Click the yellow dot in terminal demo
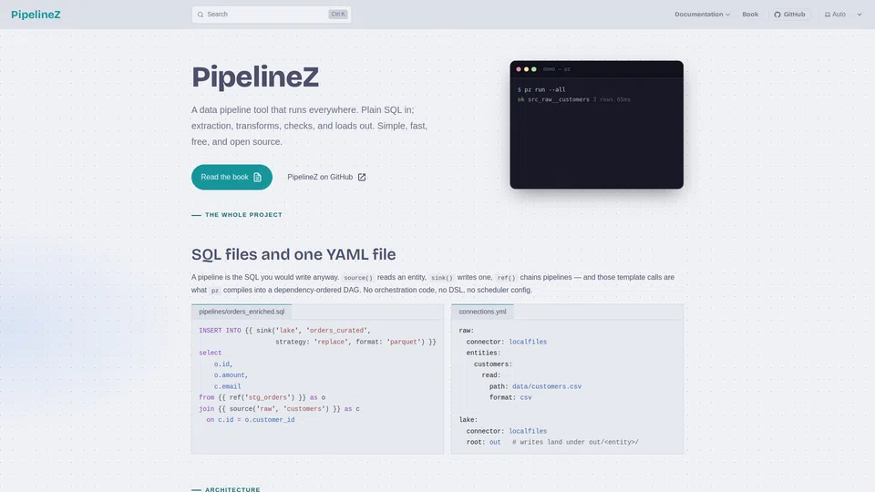 tap(526, 69)
